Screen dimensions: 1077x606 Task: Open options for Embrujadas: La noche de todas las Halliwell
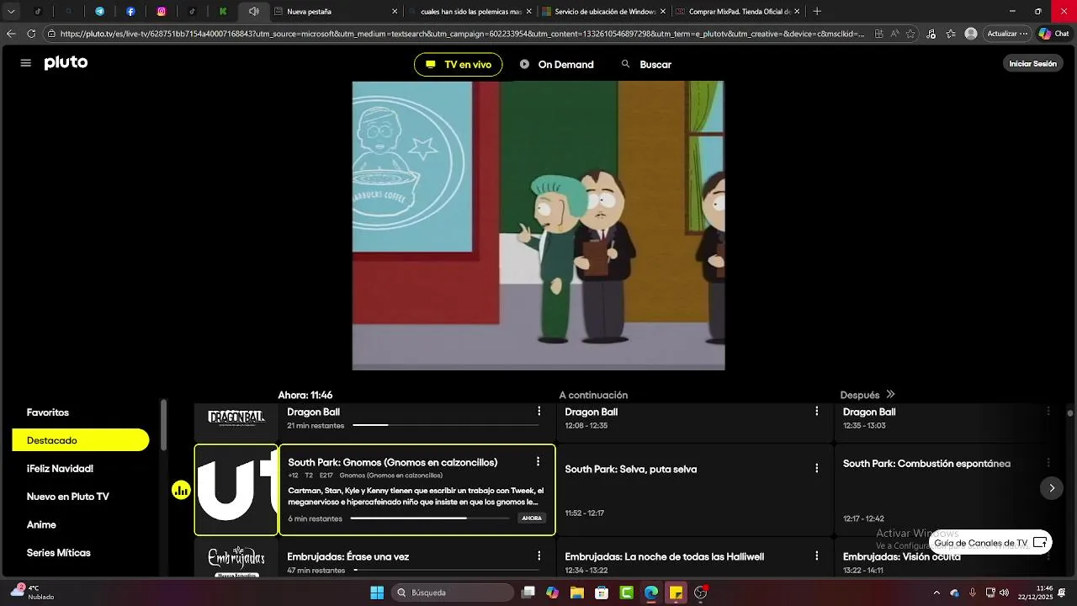point(816,556)
